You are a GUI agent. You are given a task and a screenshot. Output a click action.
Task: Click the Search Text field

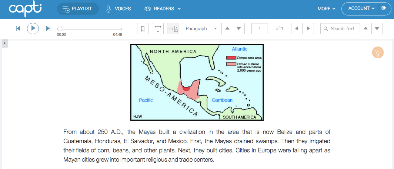[340, 28]
